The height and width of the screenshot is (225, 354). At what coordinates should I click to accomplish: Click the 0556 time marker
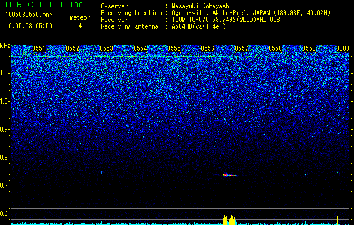(208, 48)
